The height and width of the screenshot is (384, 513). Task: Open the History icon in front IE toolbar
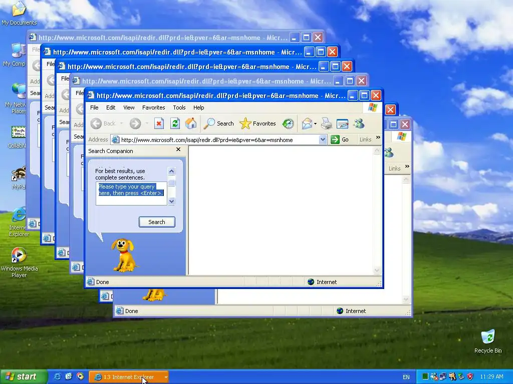pos(288,123)
